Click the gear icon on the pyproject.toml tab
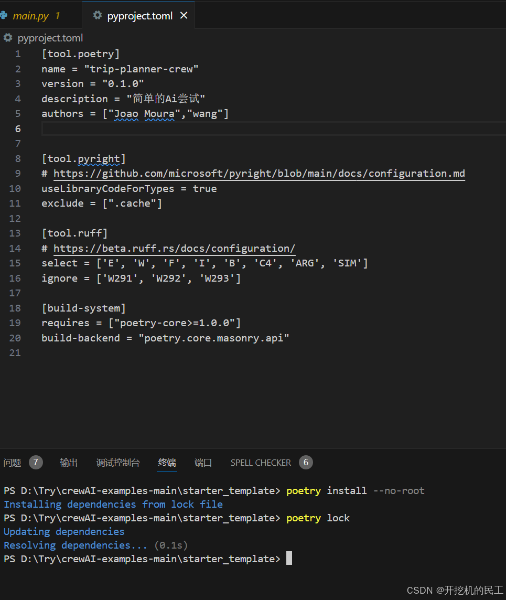 tap(97, 15)
